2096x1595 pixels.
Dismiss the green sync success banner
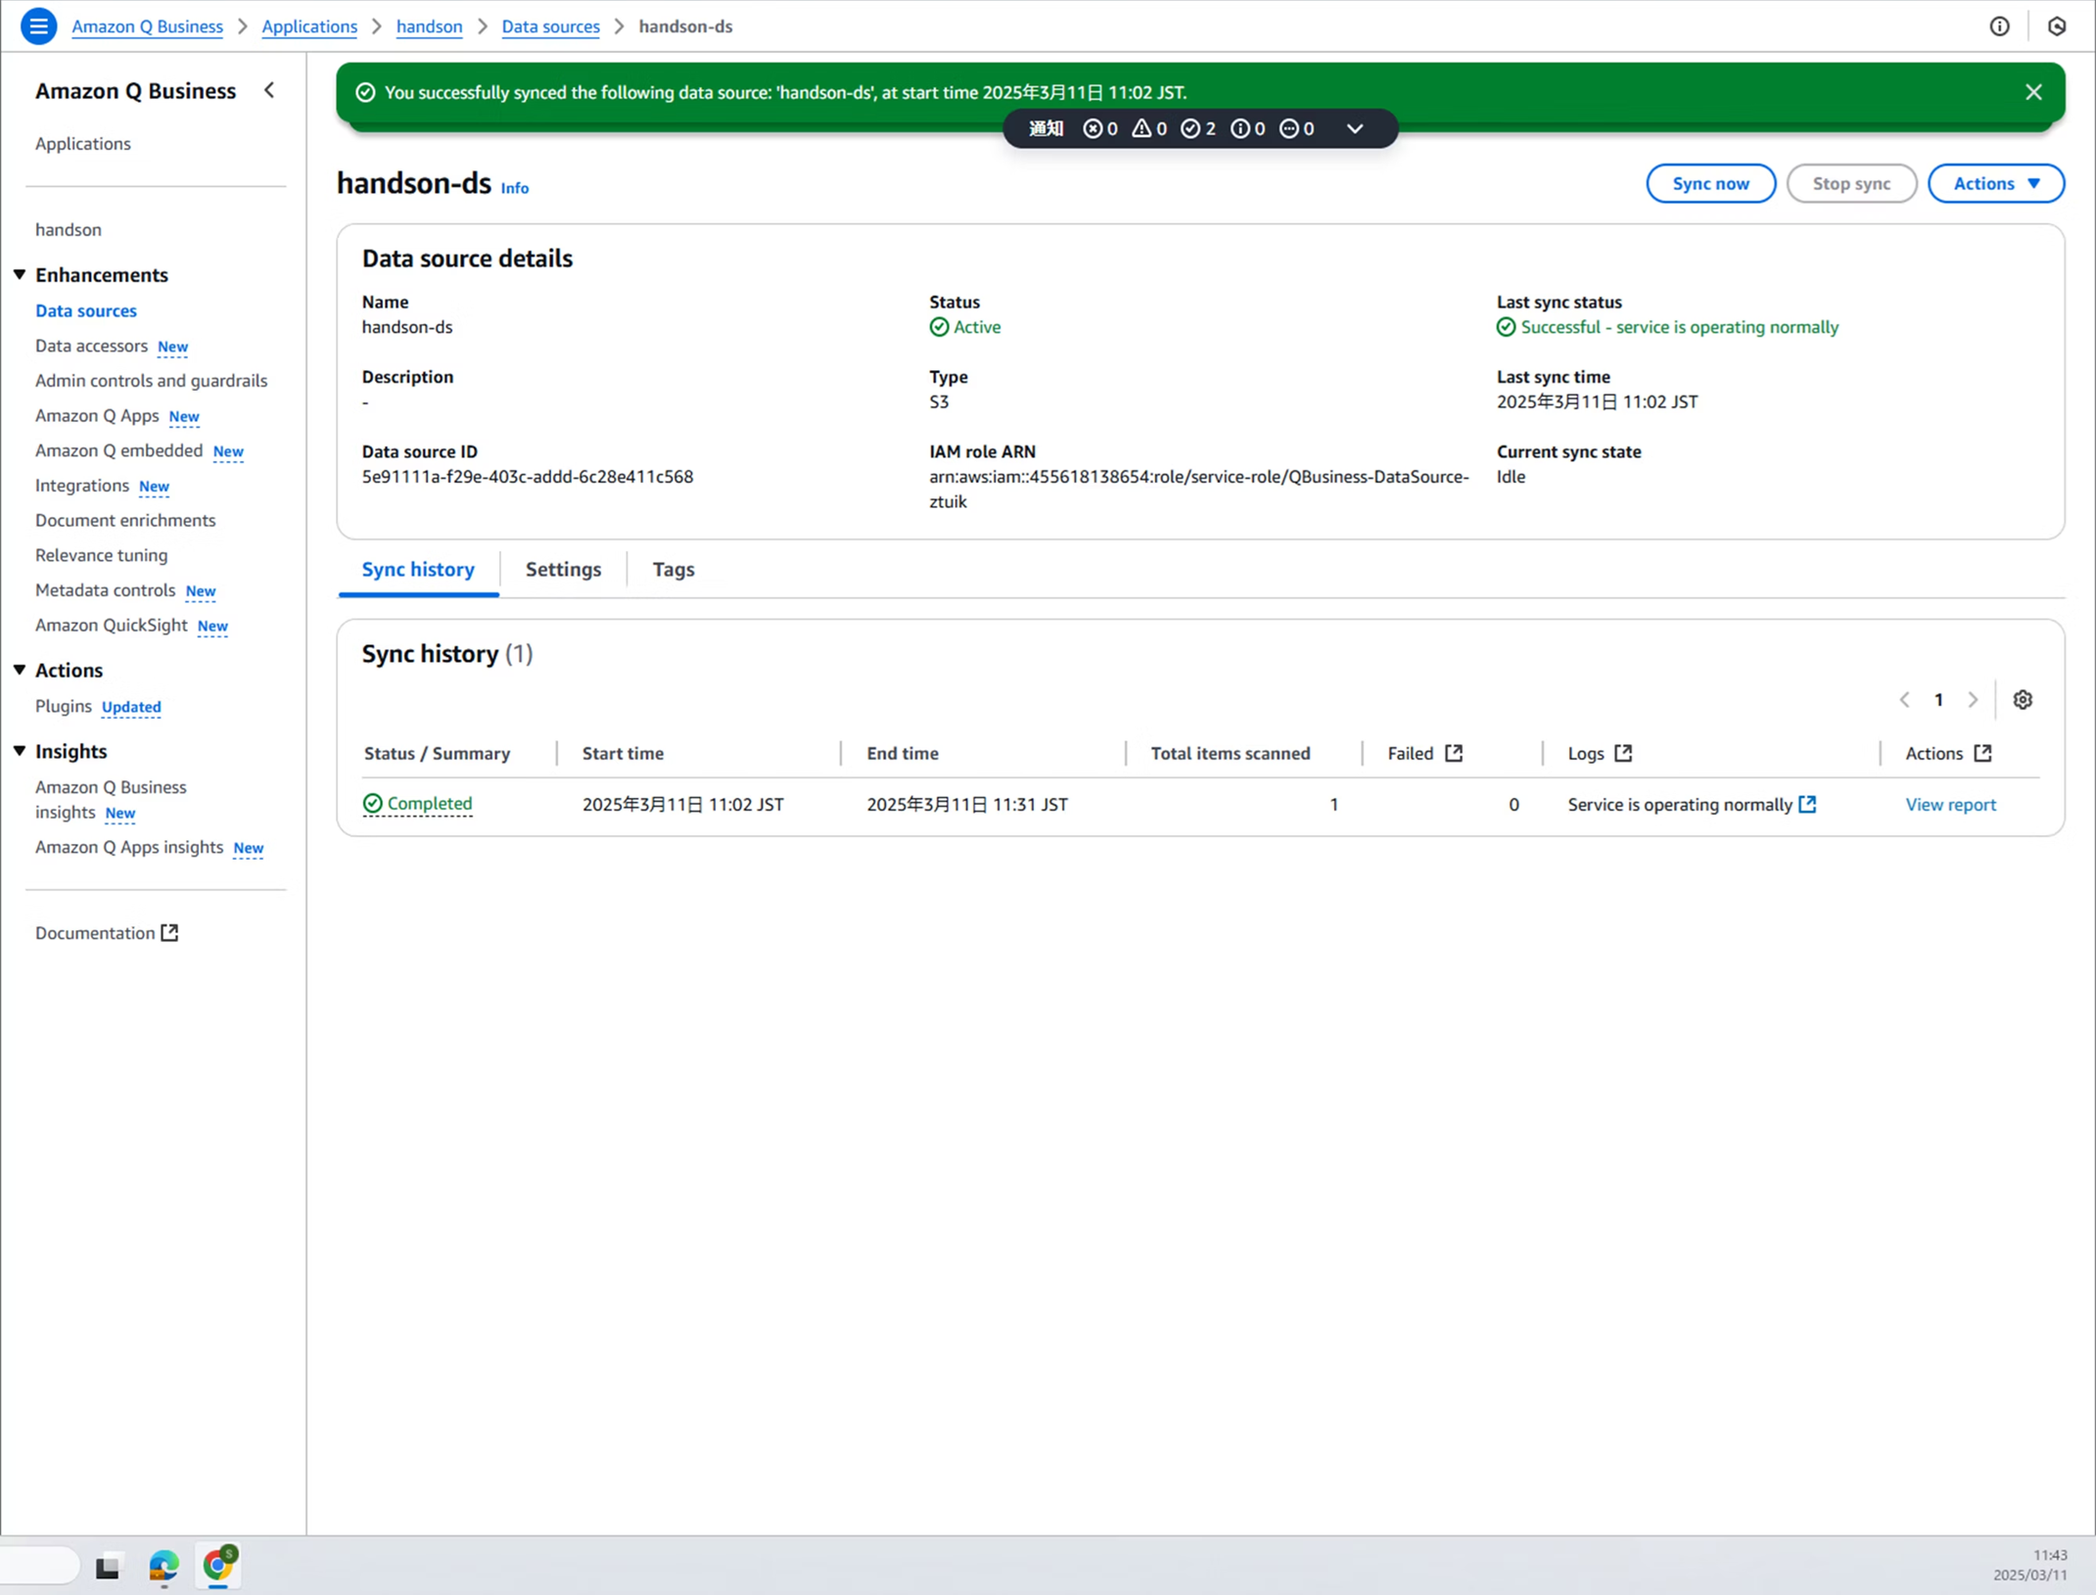click(x=2033, y=92)
